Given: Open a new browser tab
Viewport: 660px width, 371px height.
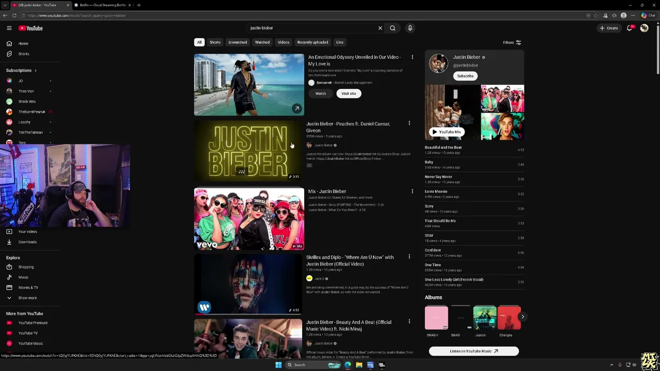Looking at the screenshot, I should pyautogui.click(x=139, y=5).
